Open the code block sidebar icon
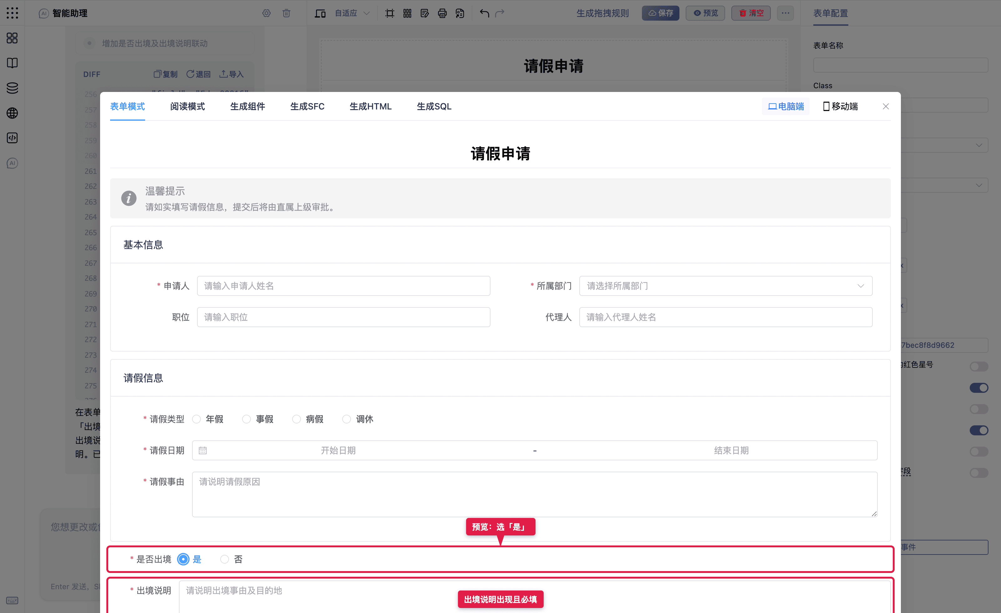 [12, 138]
